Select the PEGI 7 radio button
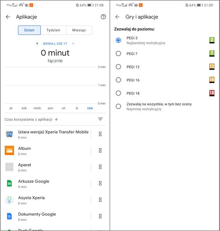220x231 pixels. 118,54
